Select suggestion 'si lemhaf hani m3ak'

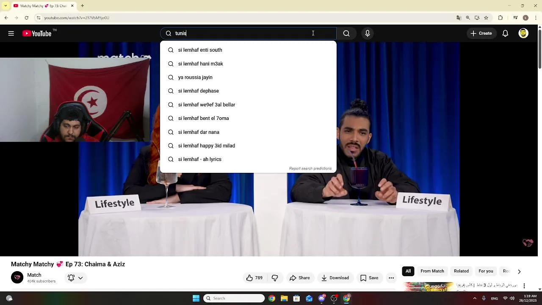point(248,64)
